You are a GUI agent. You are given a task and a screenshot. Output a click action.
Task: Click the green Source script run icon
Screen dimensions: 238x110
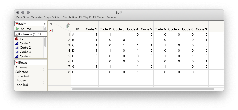coord(17,28)
